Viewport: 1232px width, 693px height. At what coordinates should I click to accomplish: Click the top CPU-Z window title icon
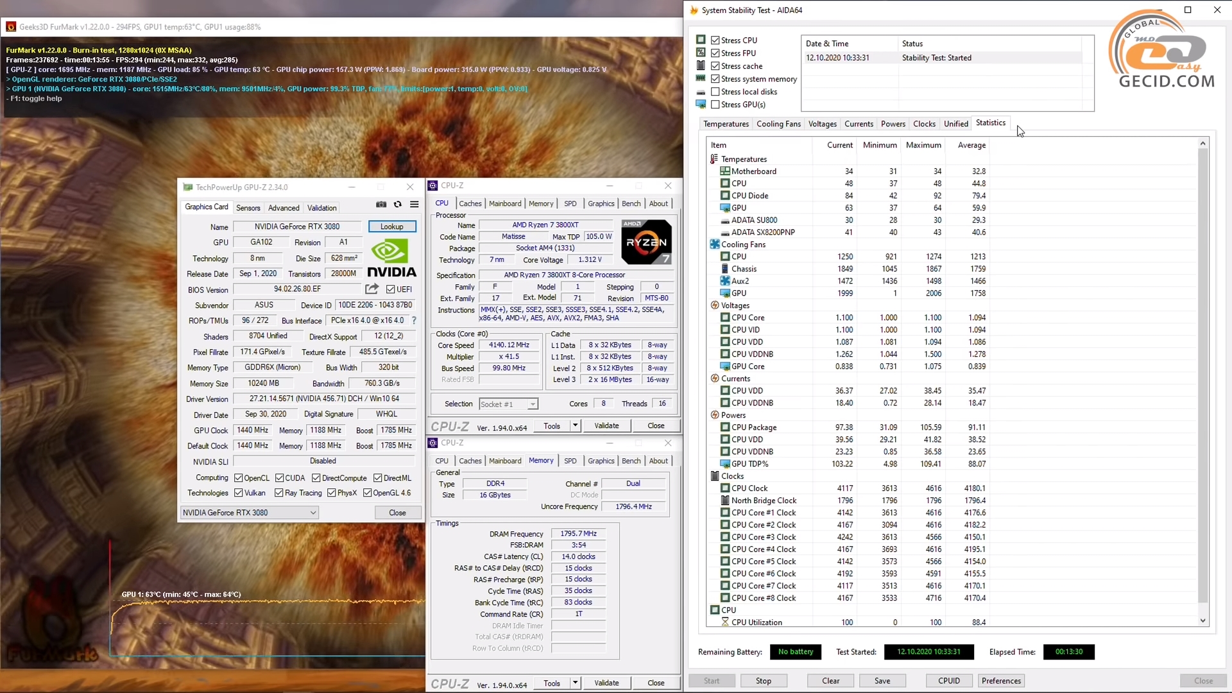433,185
